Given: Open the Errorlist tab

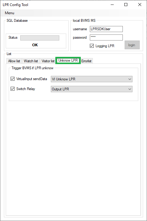Looking at the screenshot, I should click(x=87, y=61).
